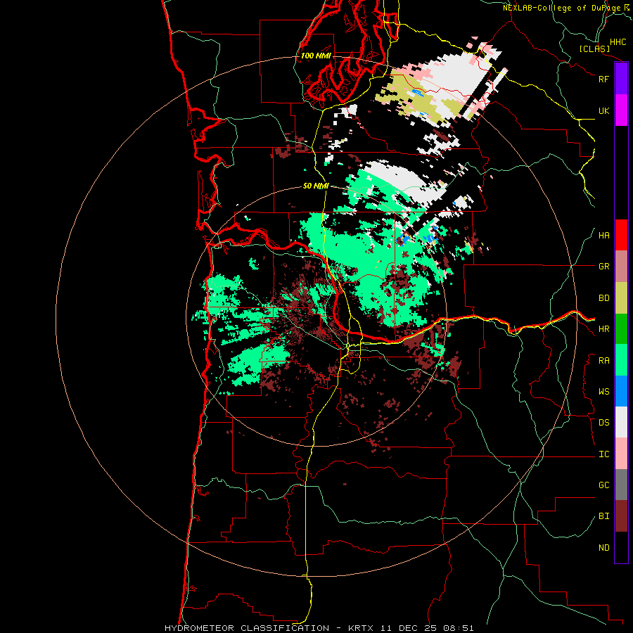Click the GR legend label
This screenshot has width=633, height=633.
pyautogui.click(x=603, y=267)
